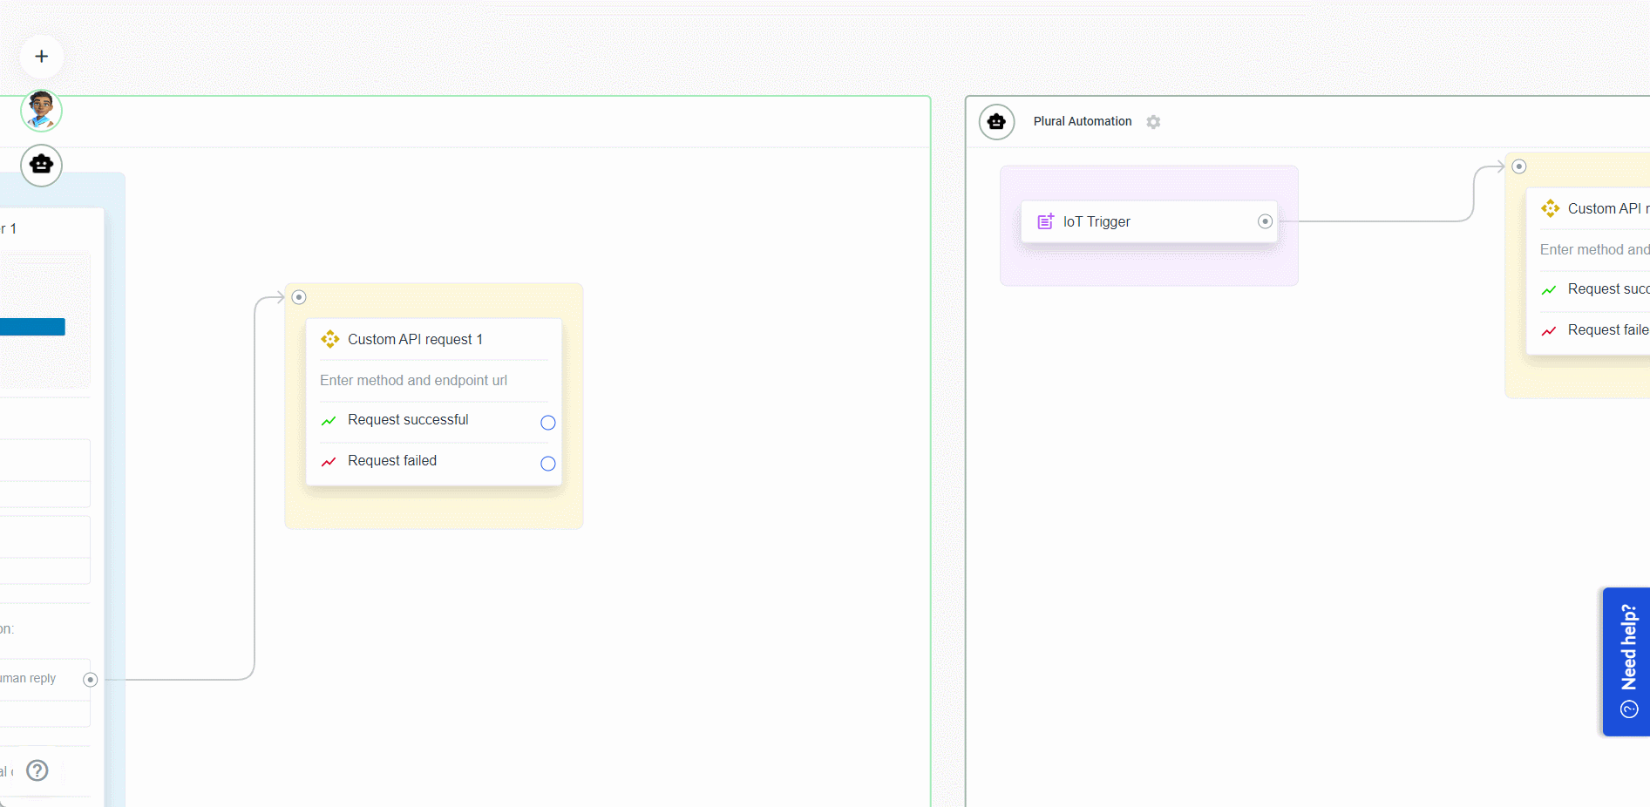Click the IoT Trigger note icon
This screenshot has width=1650, height=807.
[1045, 221]
